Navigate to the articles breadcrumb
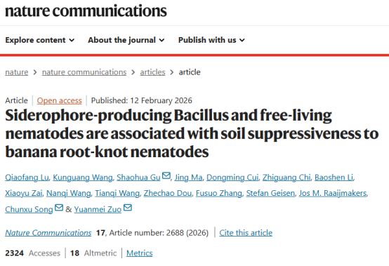The image size is (389, 266). 152,72
